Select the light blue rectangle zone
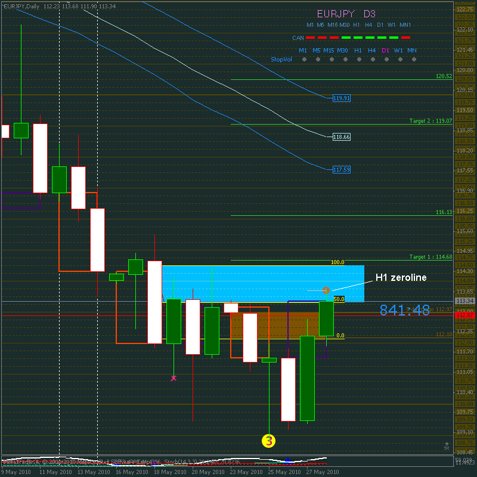 [x=263, y=284]
